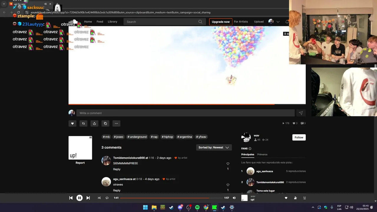Screen dimensions: 377x212
Task: Open the Sorted by: Newest dropdown
Action: tap(214, 148)
